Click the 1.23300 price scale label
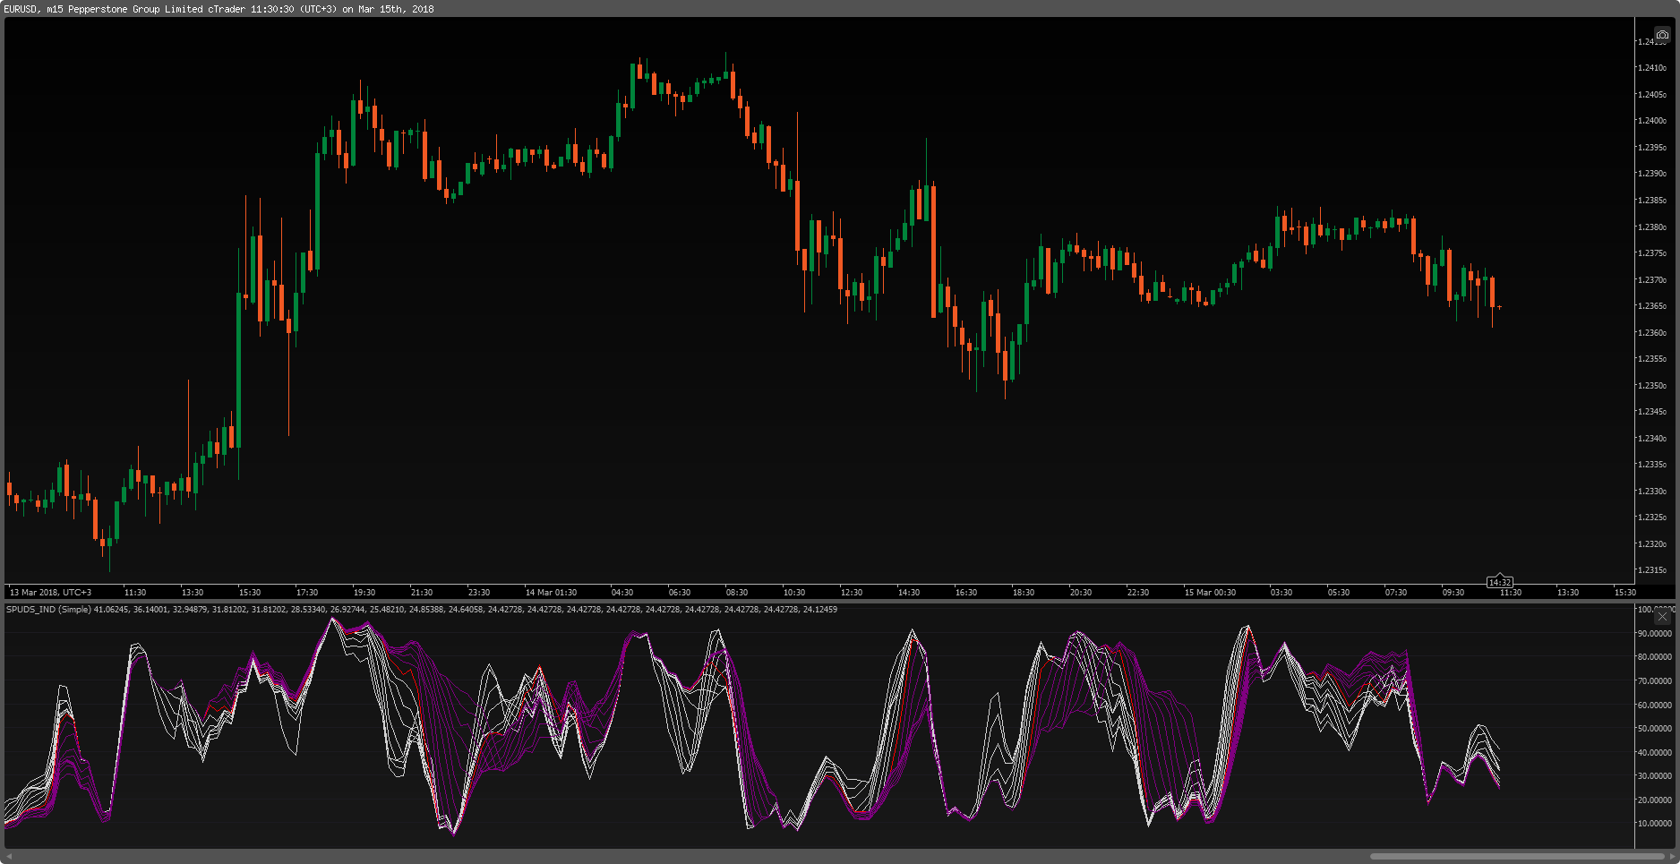This screenshot has width=1680, height=864. point(1652,492)
